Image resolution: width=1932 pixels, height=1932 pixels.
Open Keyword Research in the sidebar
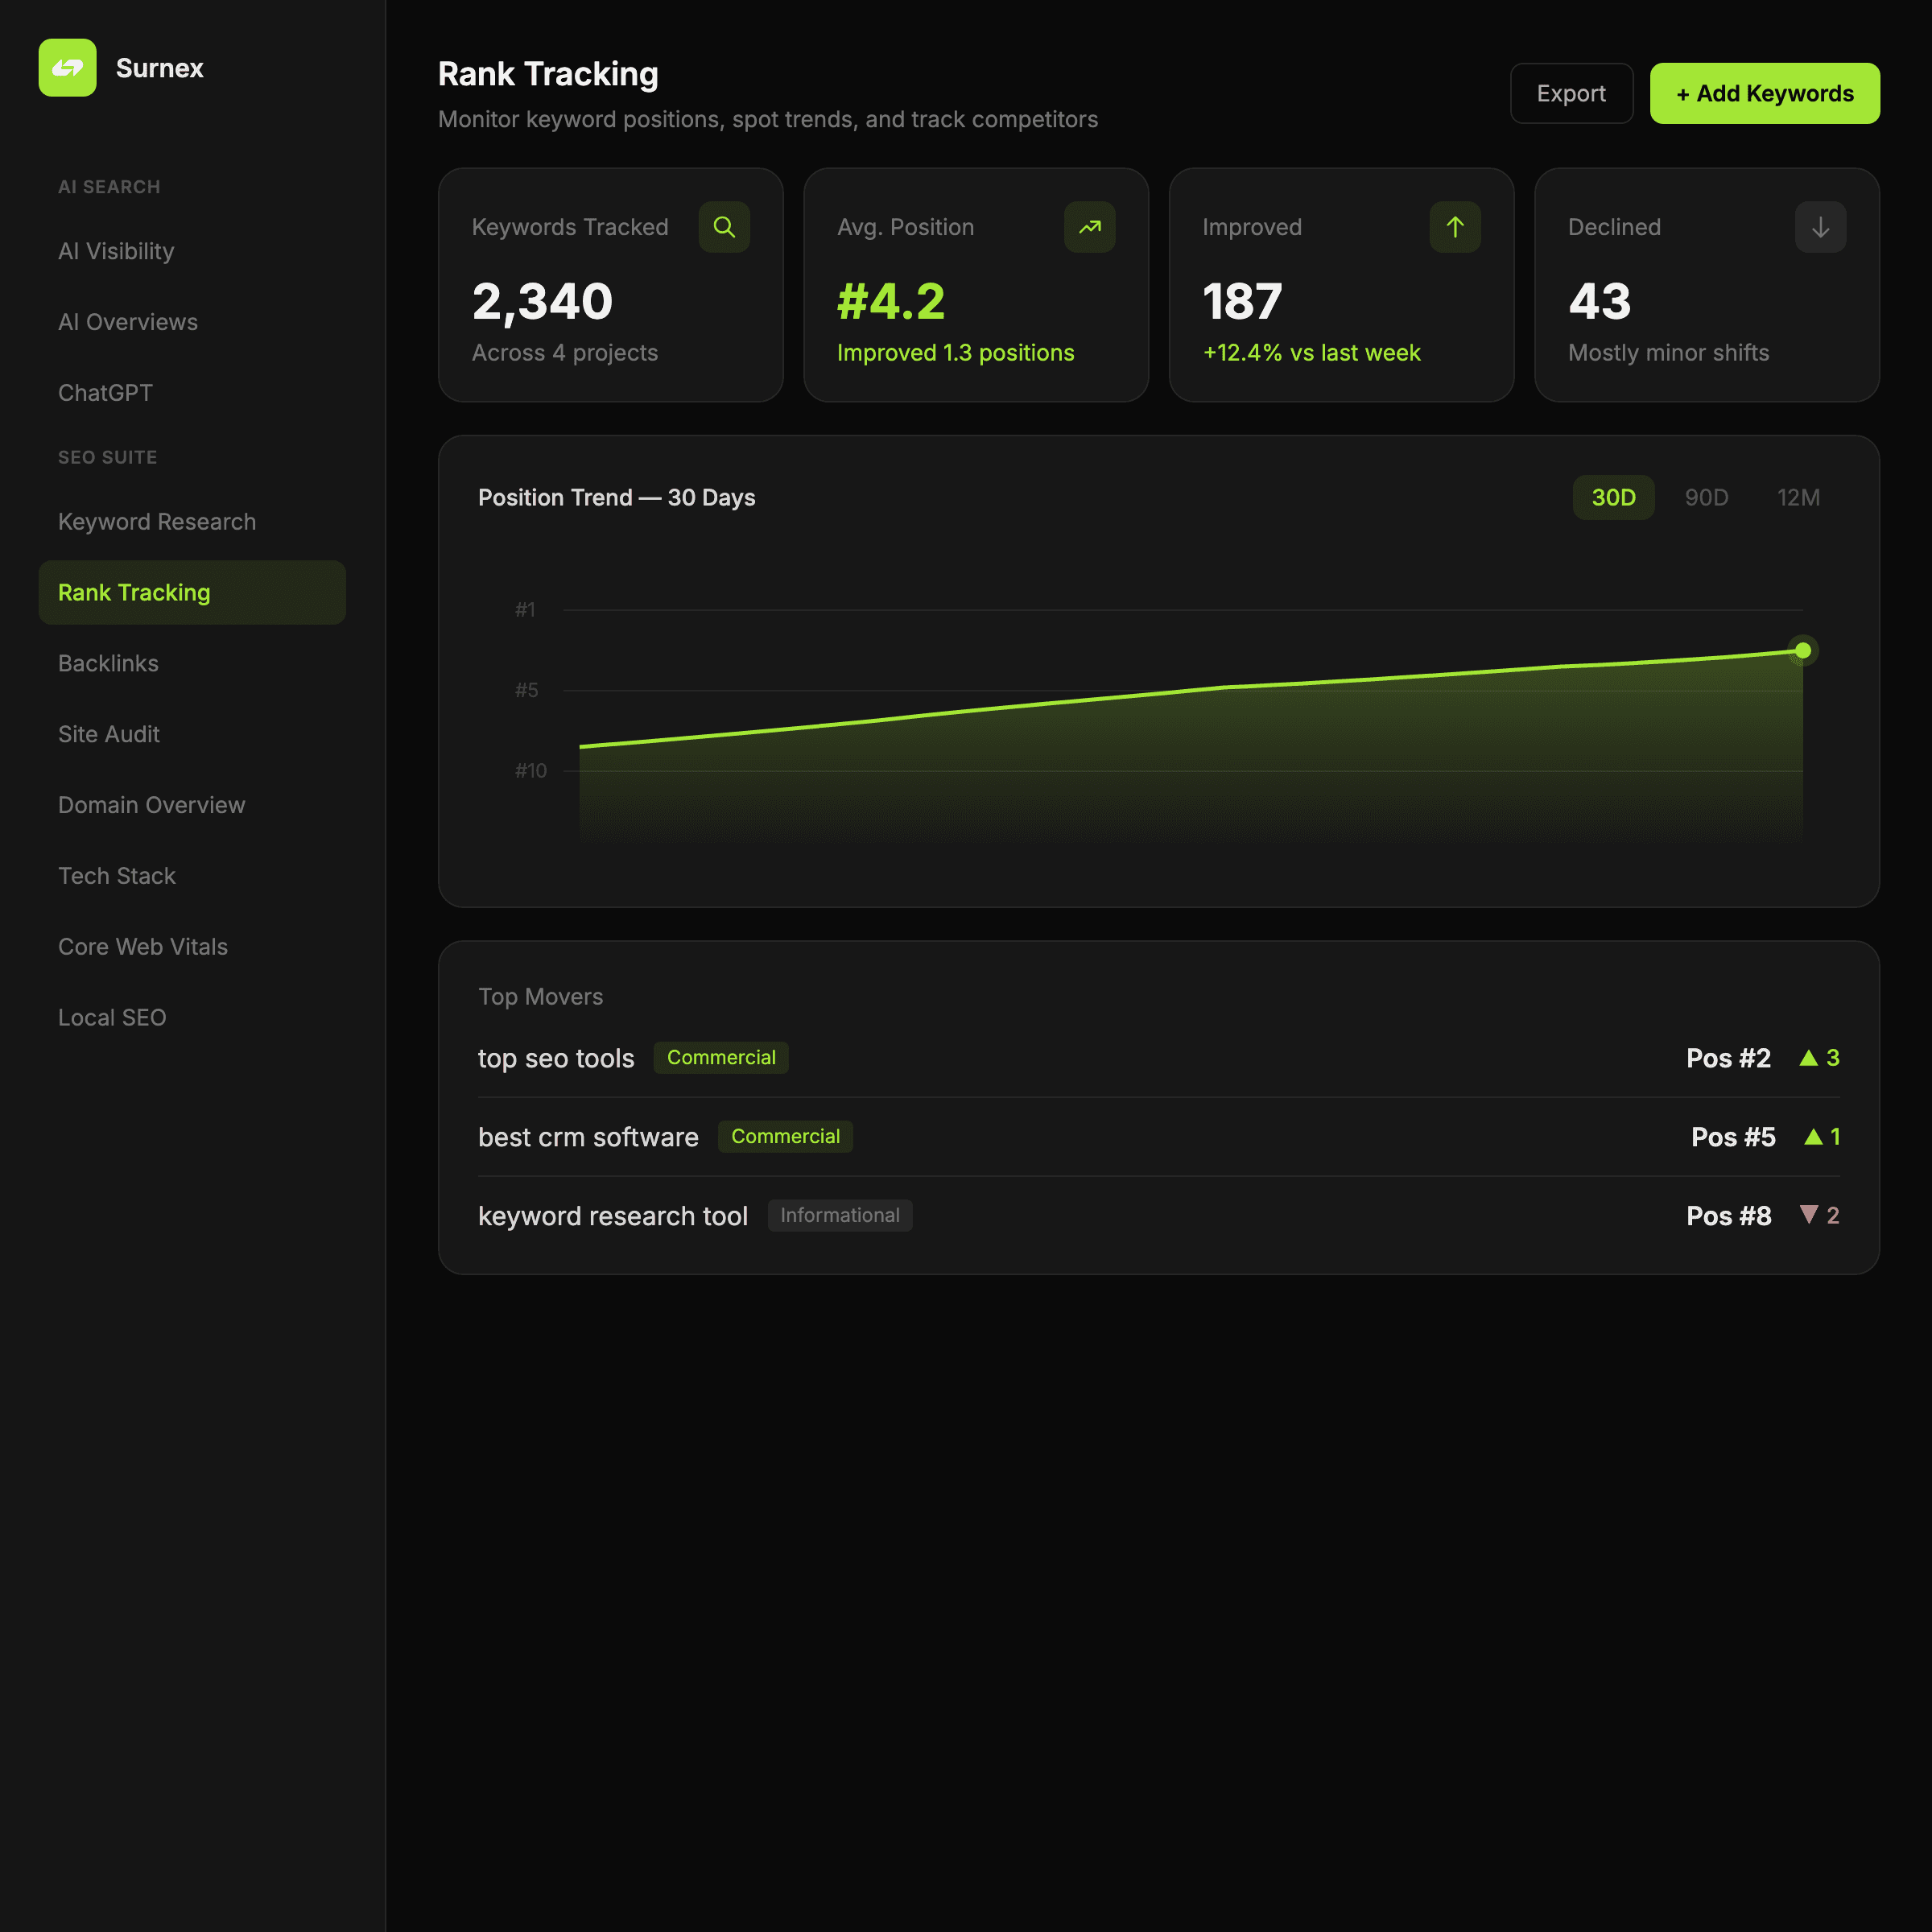[x=157, y=521]
